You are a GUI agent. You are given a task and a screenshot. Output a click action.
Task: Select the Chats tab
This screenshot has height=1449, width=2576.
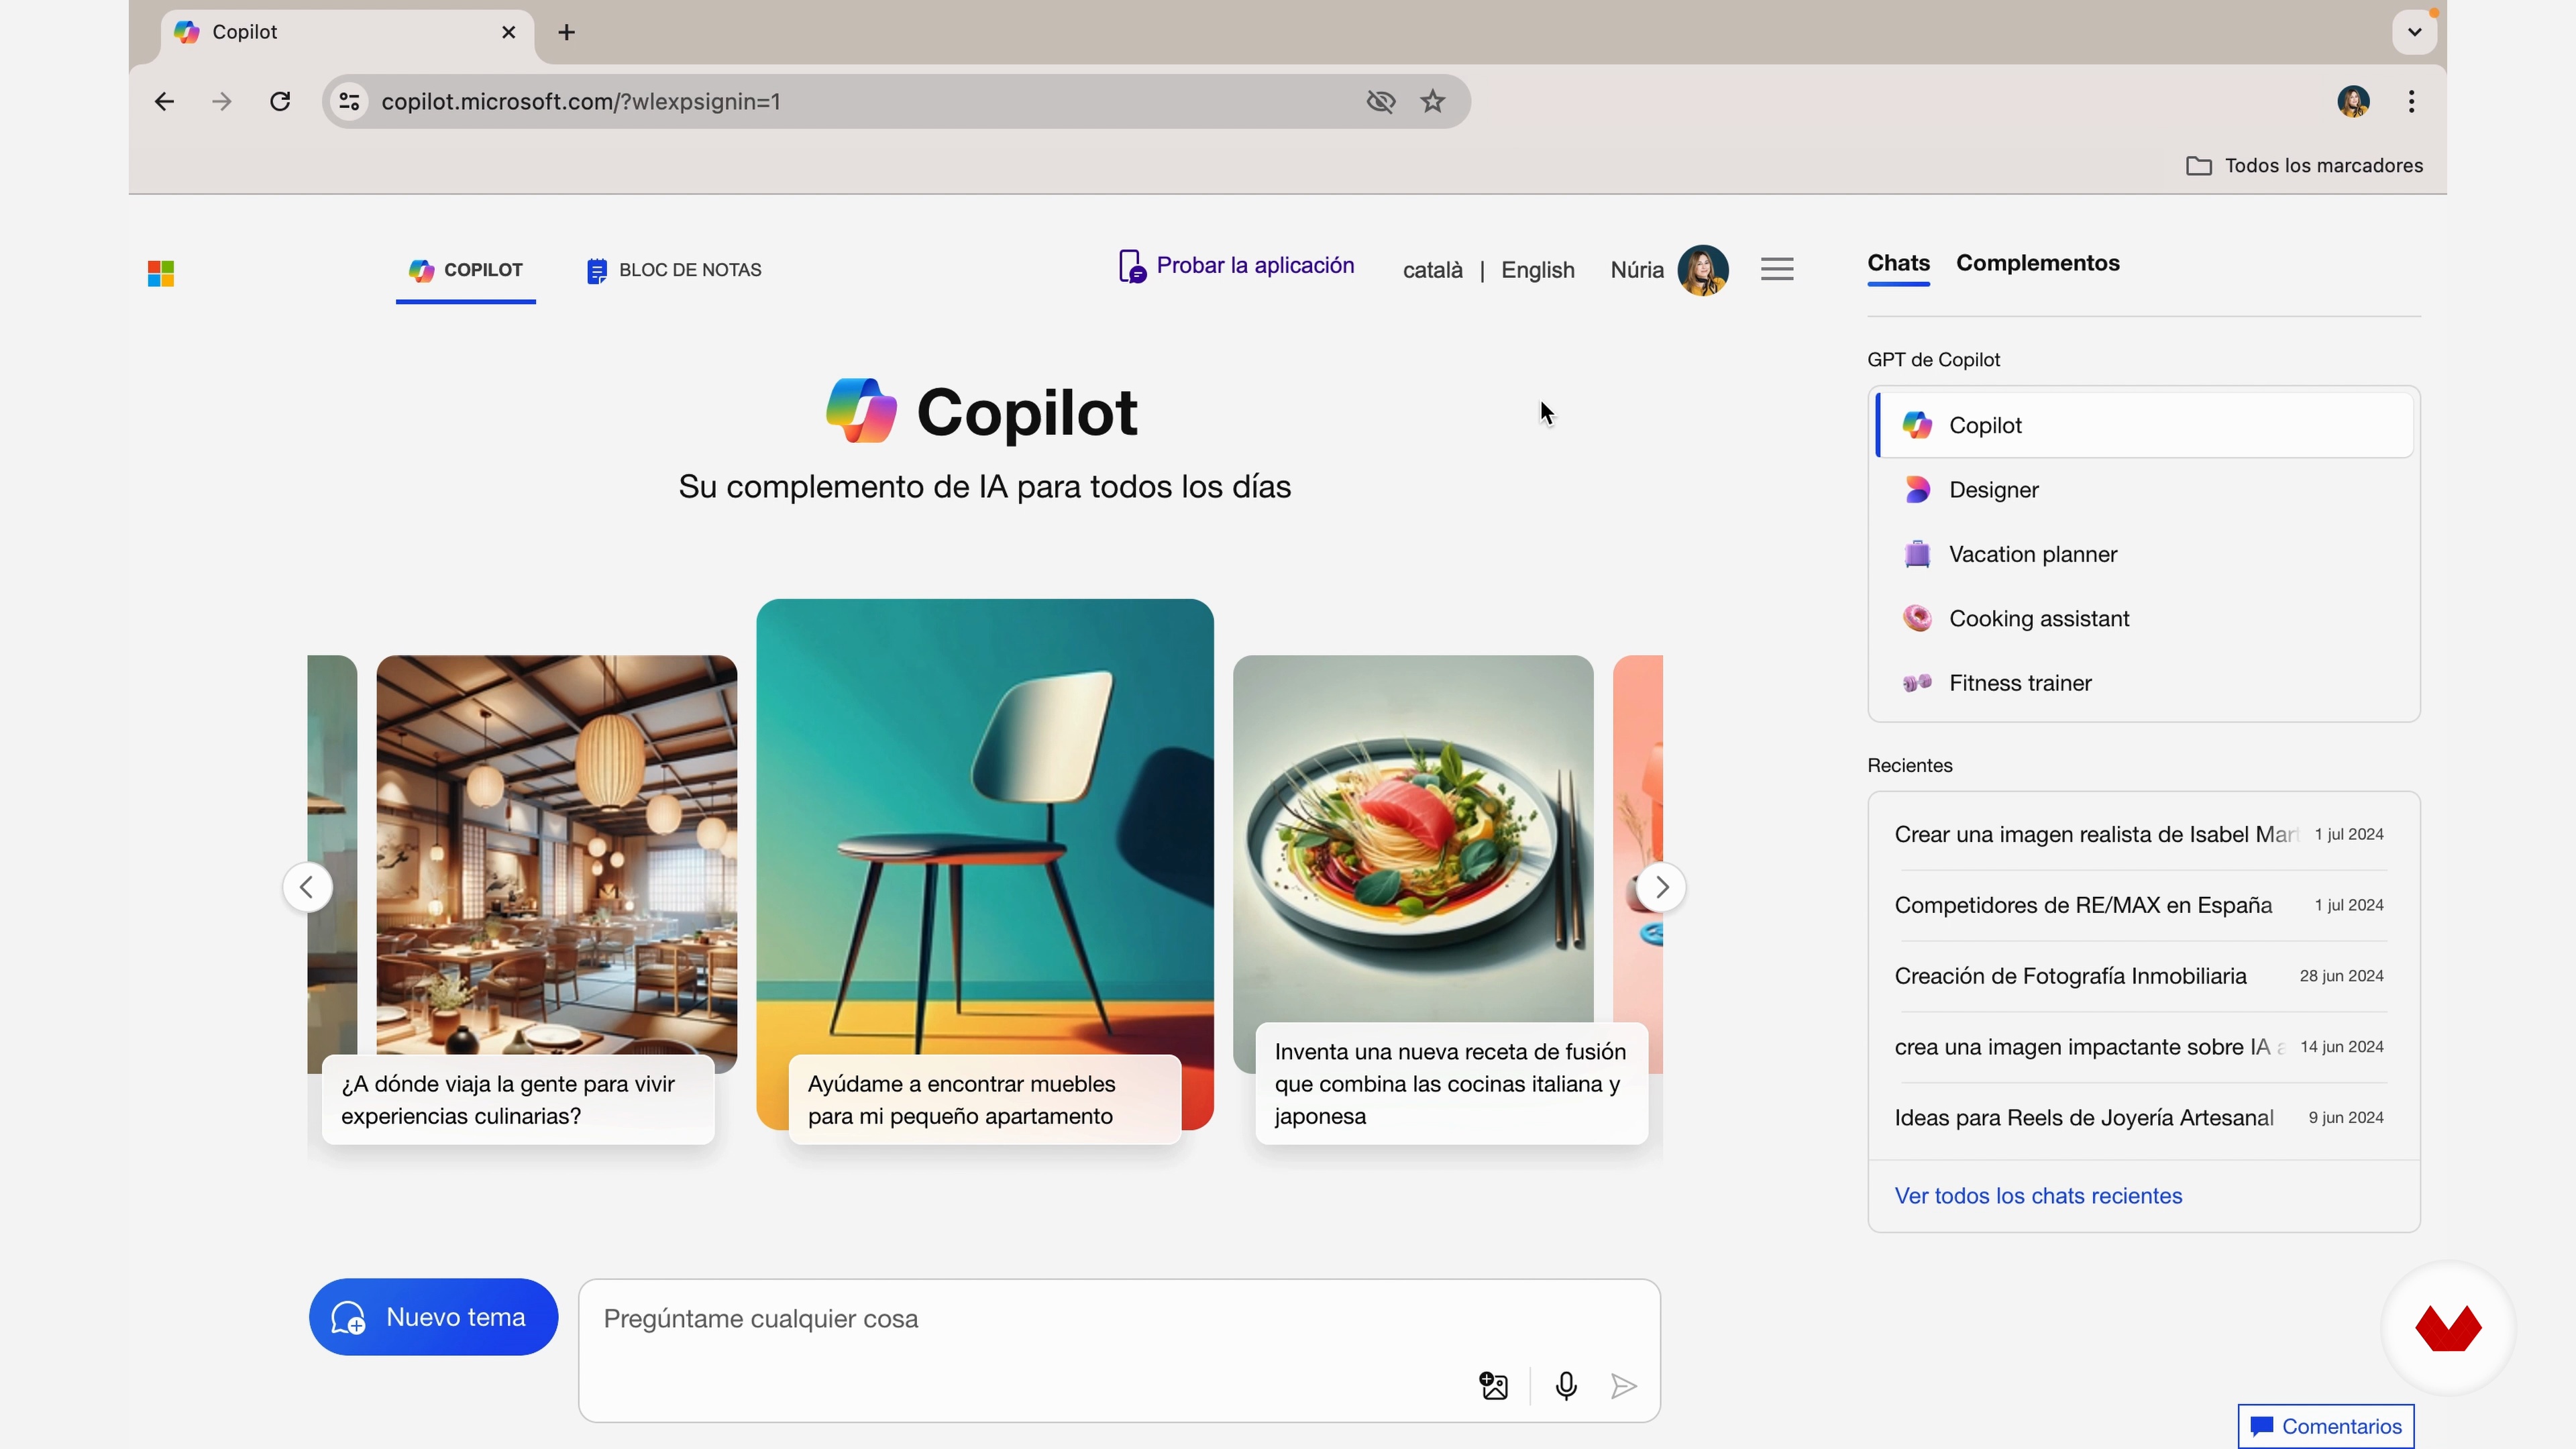[x=1898, y=263]
